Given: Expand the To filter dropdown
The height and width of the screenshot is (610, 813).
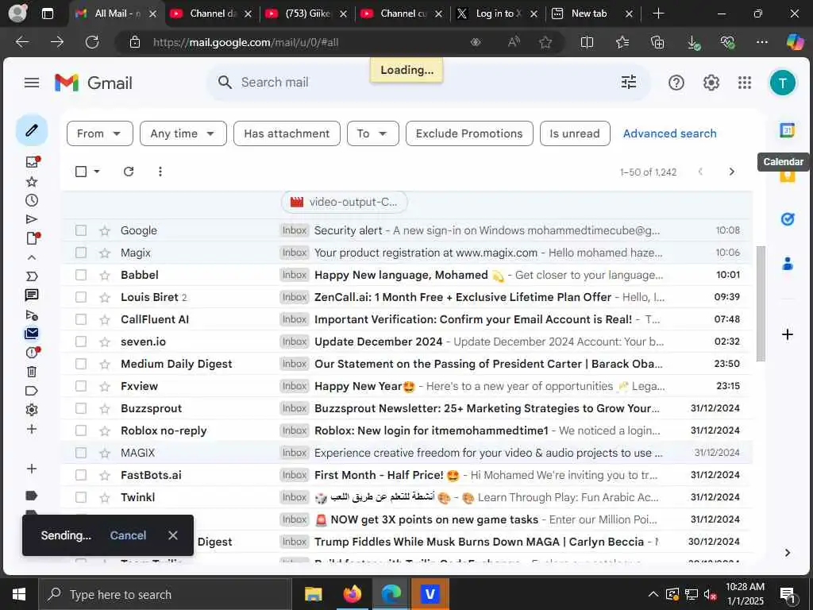Looking at the screenshot, I should (373, 133).
